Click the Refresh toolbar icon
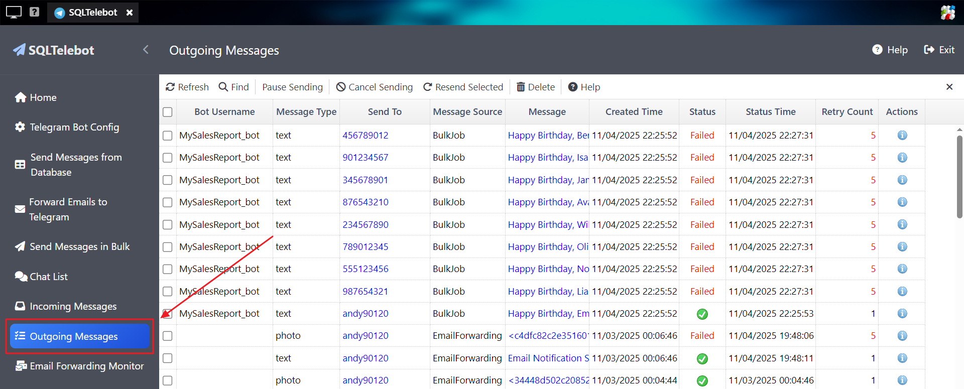Viewport: 964px width, 389px height. tap(171, 87)
